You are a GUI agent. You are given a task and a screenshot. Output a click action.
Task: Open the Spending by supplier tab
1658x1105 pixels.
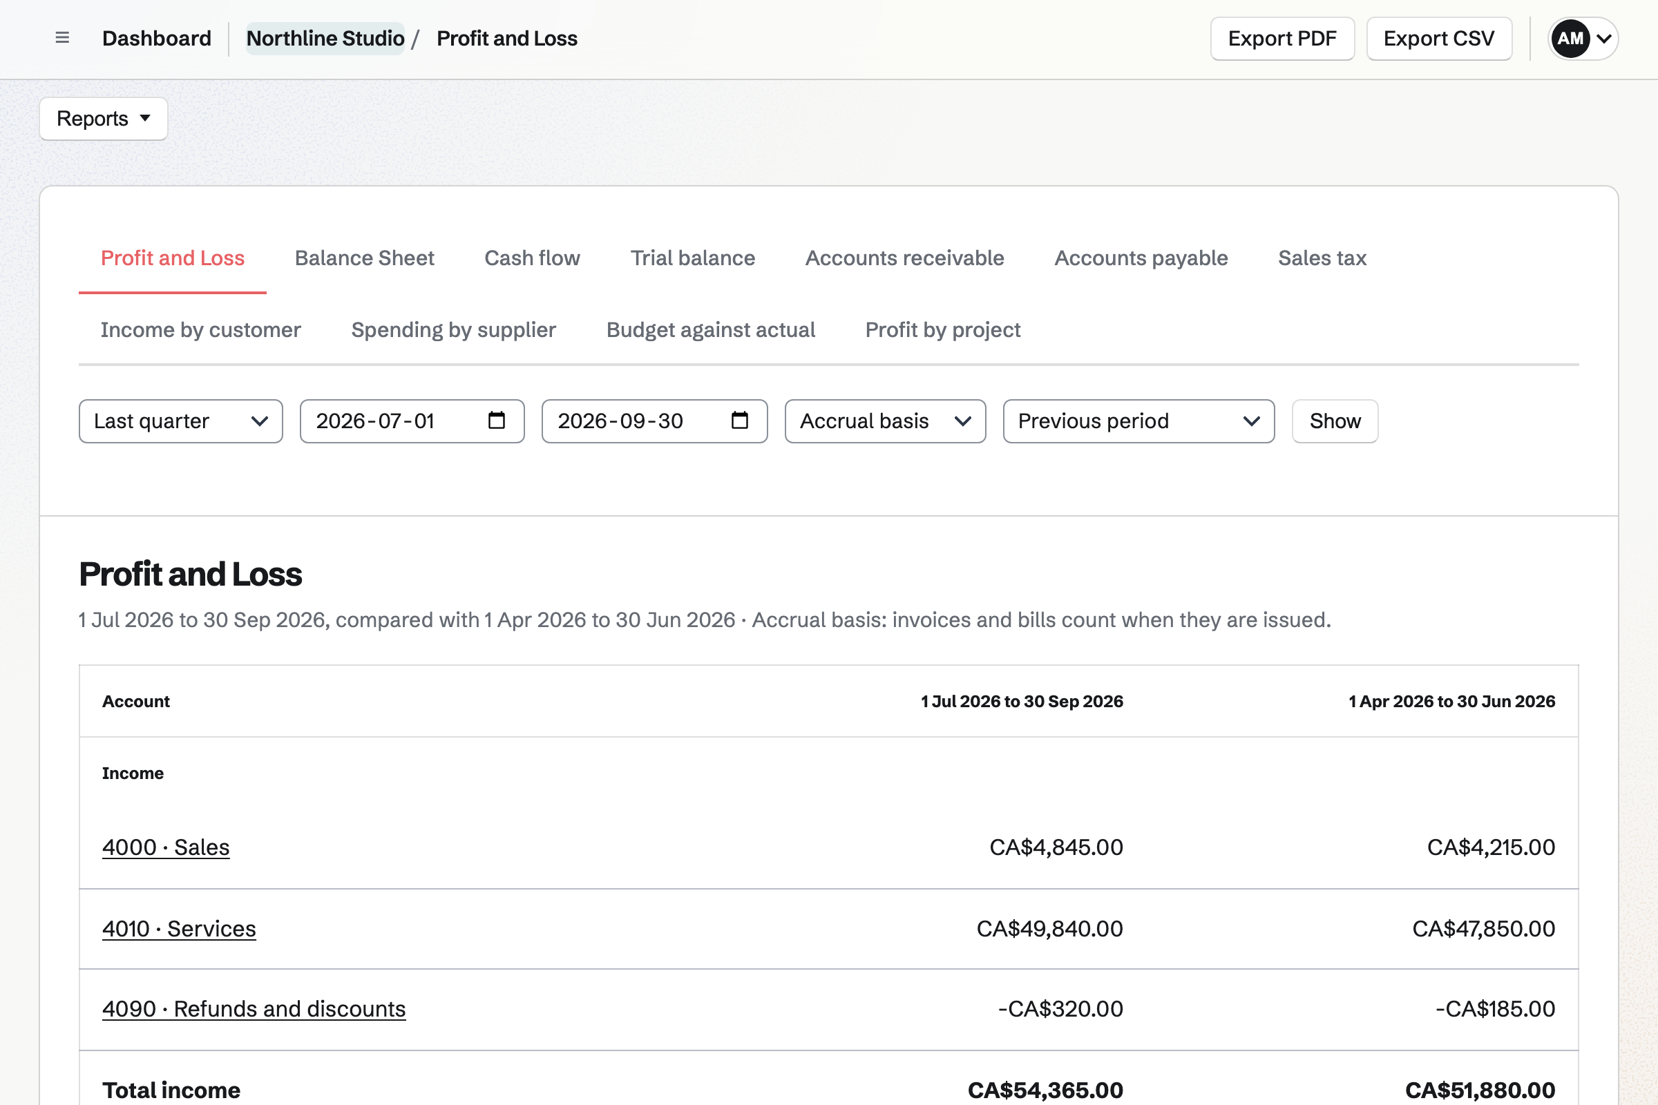[454, 330]
